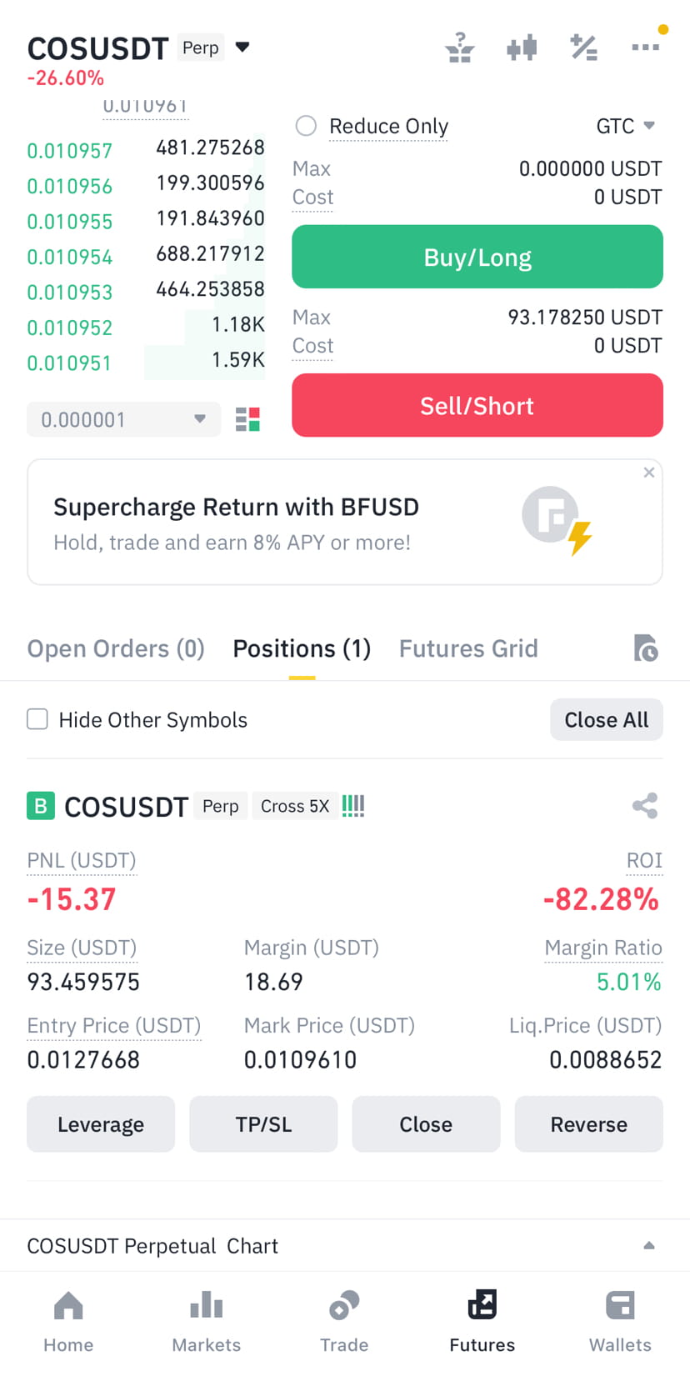The image size is (690, 1391).
Task: Switch to Open Orders tab
Action: click(x=116, y=648)
